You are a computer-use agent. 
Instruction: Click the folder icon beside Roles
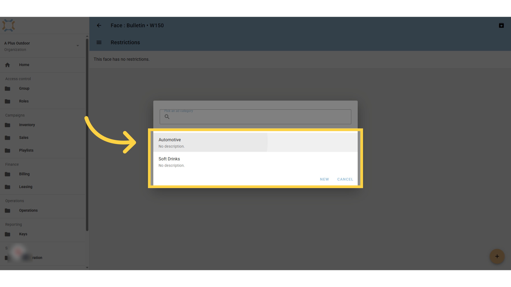point(7,101)
